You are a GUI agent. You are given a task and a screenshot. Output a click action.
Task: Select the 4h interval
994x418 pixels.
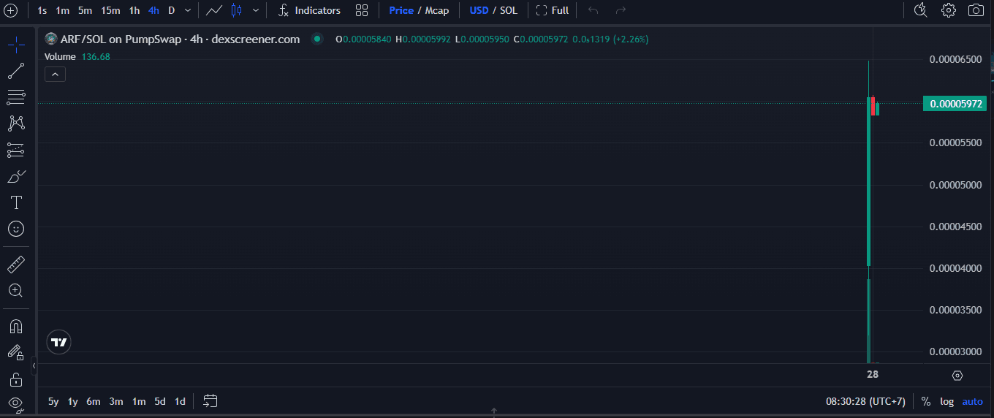pyautogui.click(x=153, y=10)
